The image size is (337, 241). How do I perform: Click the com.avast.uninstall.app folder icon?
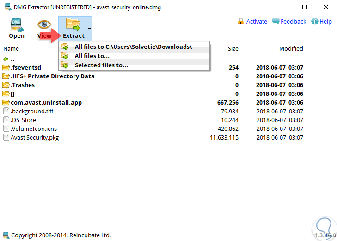coord(6,103)
